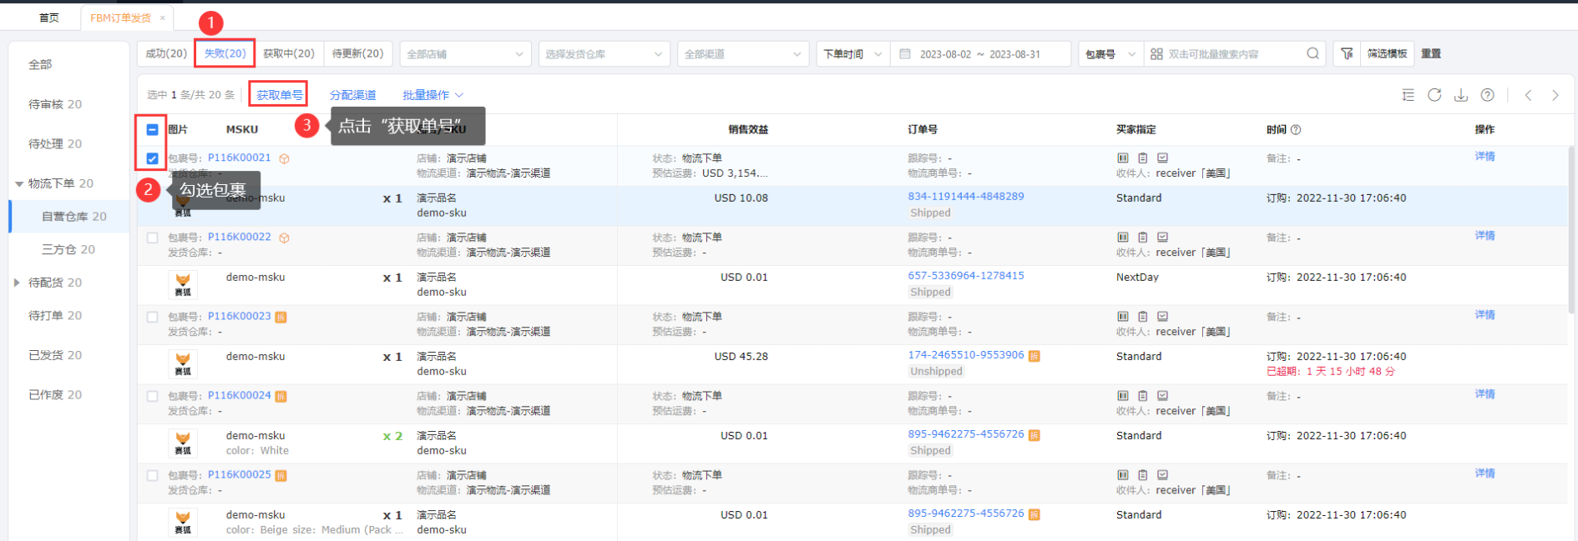The image size is (1578, 541).
Task: Select 三方仓 20 in sidebar
Action: tap(68, 249)
